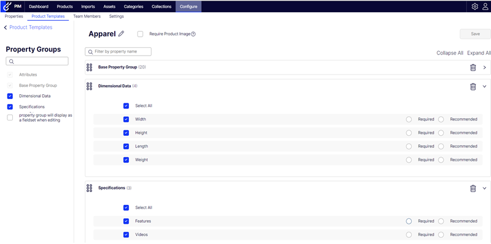Click the help icon beside Require Product Image
This screenshot has height=244, width=491.
click(193, 34)
